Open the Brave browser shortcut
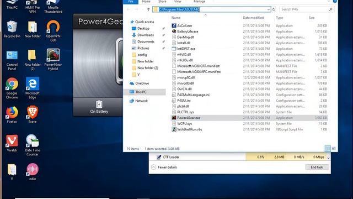This screenshot has width=353, height=199. pos(33,114)
